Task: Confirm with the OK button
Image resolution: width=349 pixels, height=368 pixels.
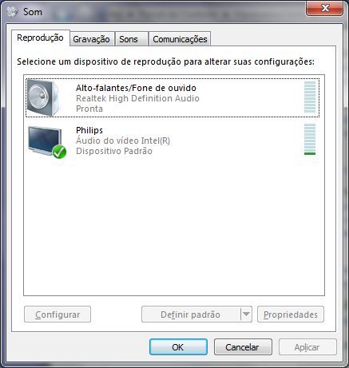Action: click(178, 347)
